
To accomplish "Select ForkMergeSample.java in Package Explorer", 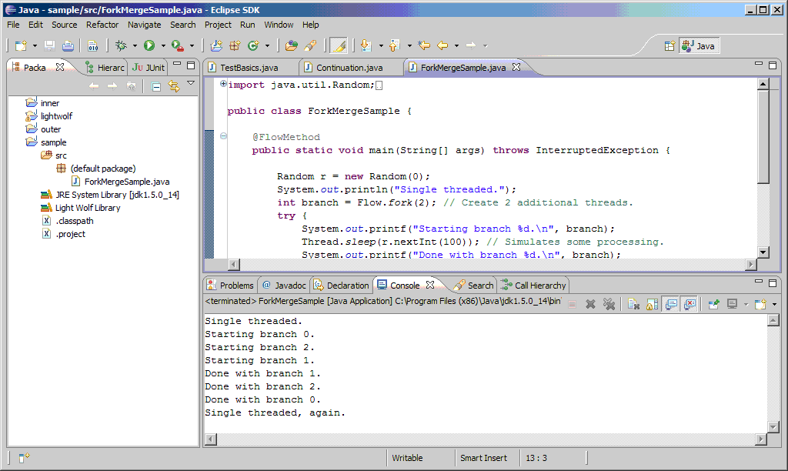I will (x=126, y=182).
